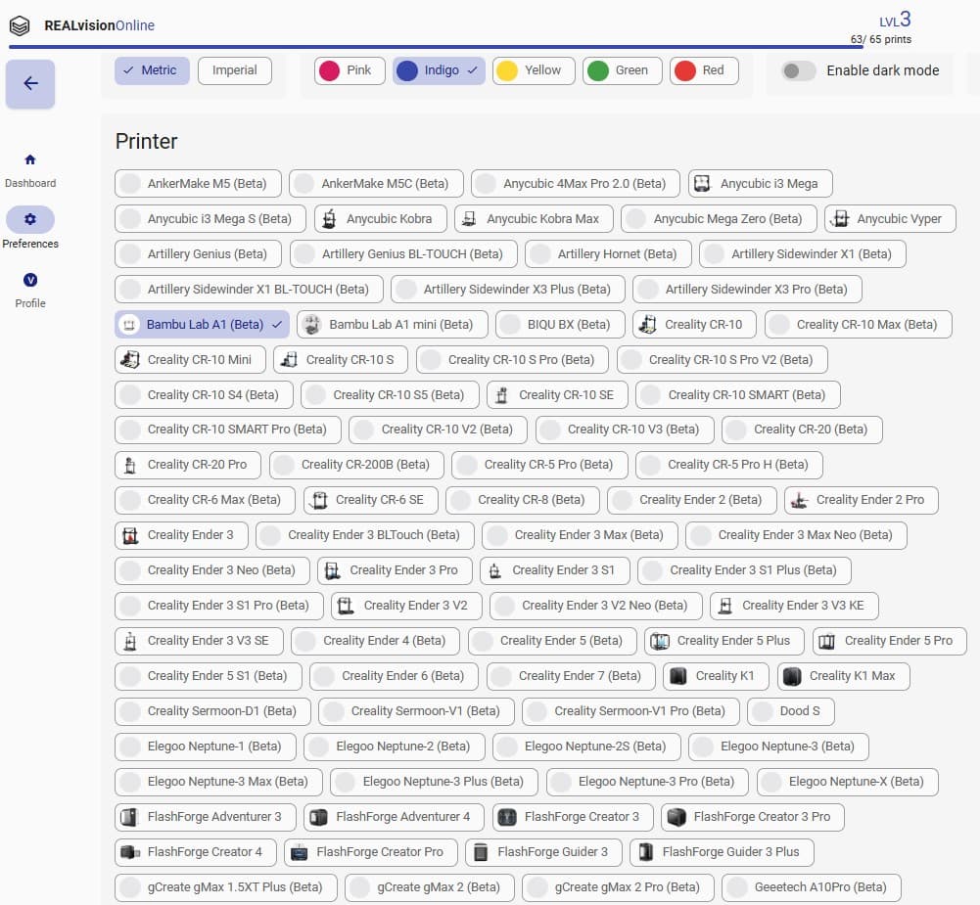Viewport: 980px width, 905px height.
Task: Click the Creality Ender 3 S1 printer icon
Action: 494,570
